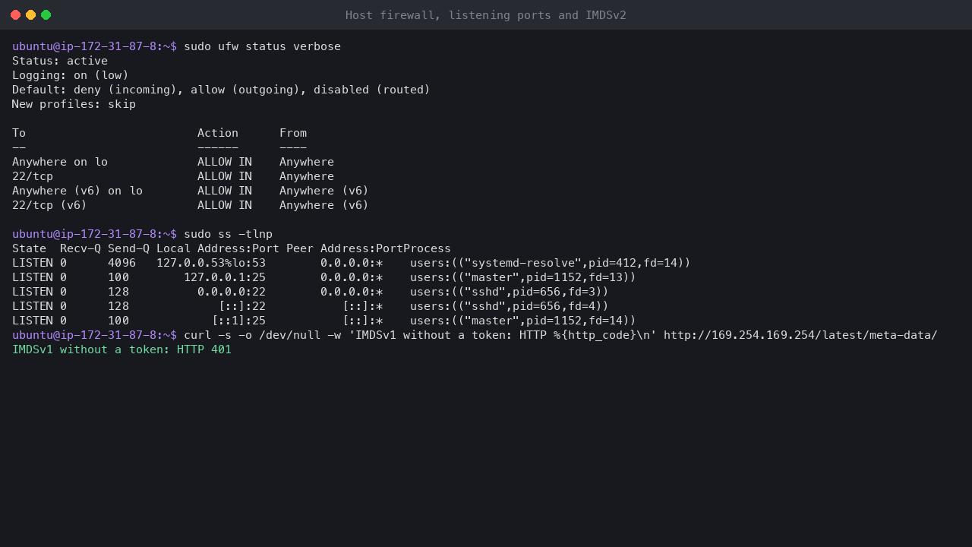Viewport: 972px width, 547px height.
Task: Click the ss header row starting with 'State'
Action: 232,248
